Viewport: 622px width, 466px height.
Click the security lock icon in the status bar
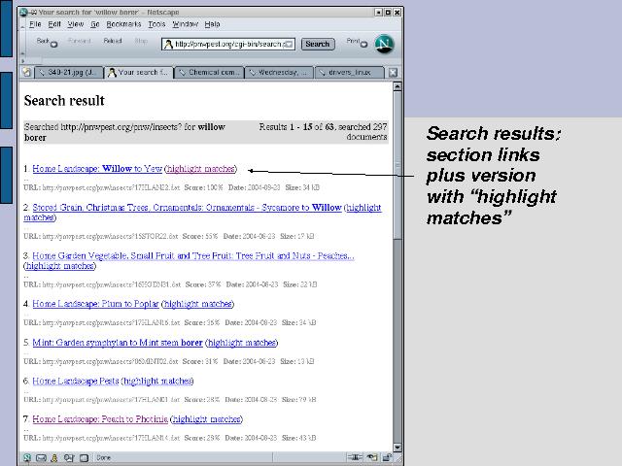[383, 456]
